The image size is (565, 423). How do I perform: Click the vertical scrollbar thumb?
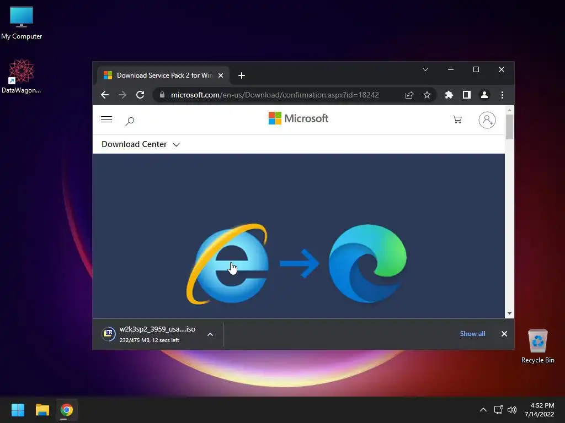pos(509,127)
